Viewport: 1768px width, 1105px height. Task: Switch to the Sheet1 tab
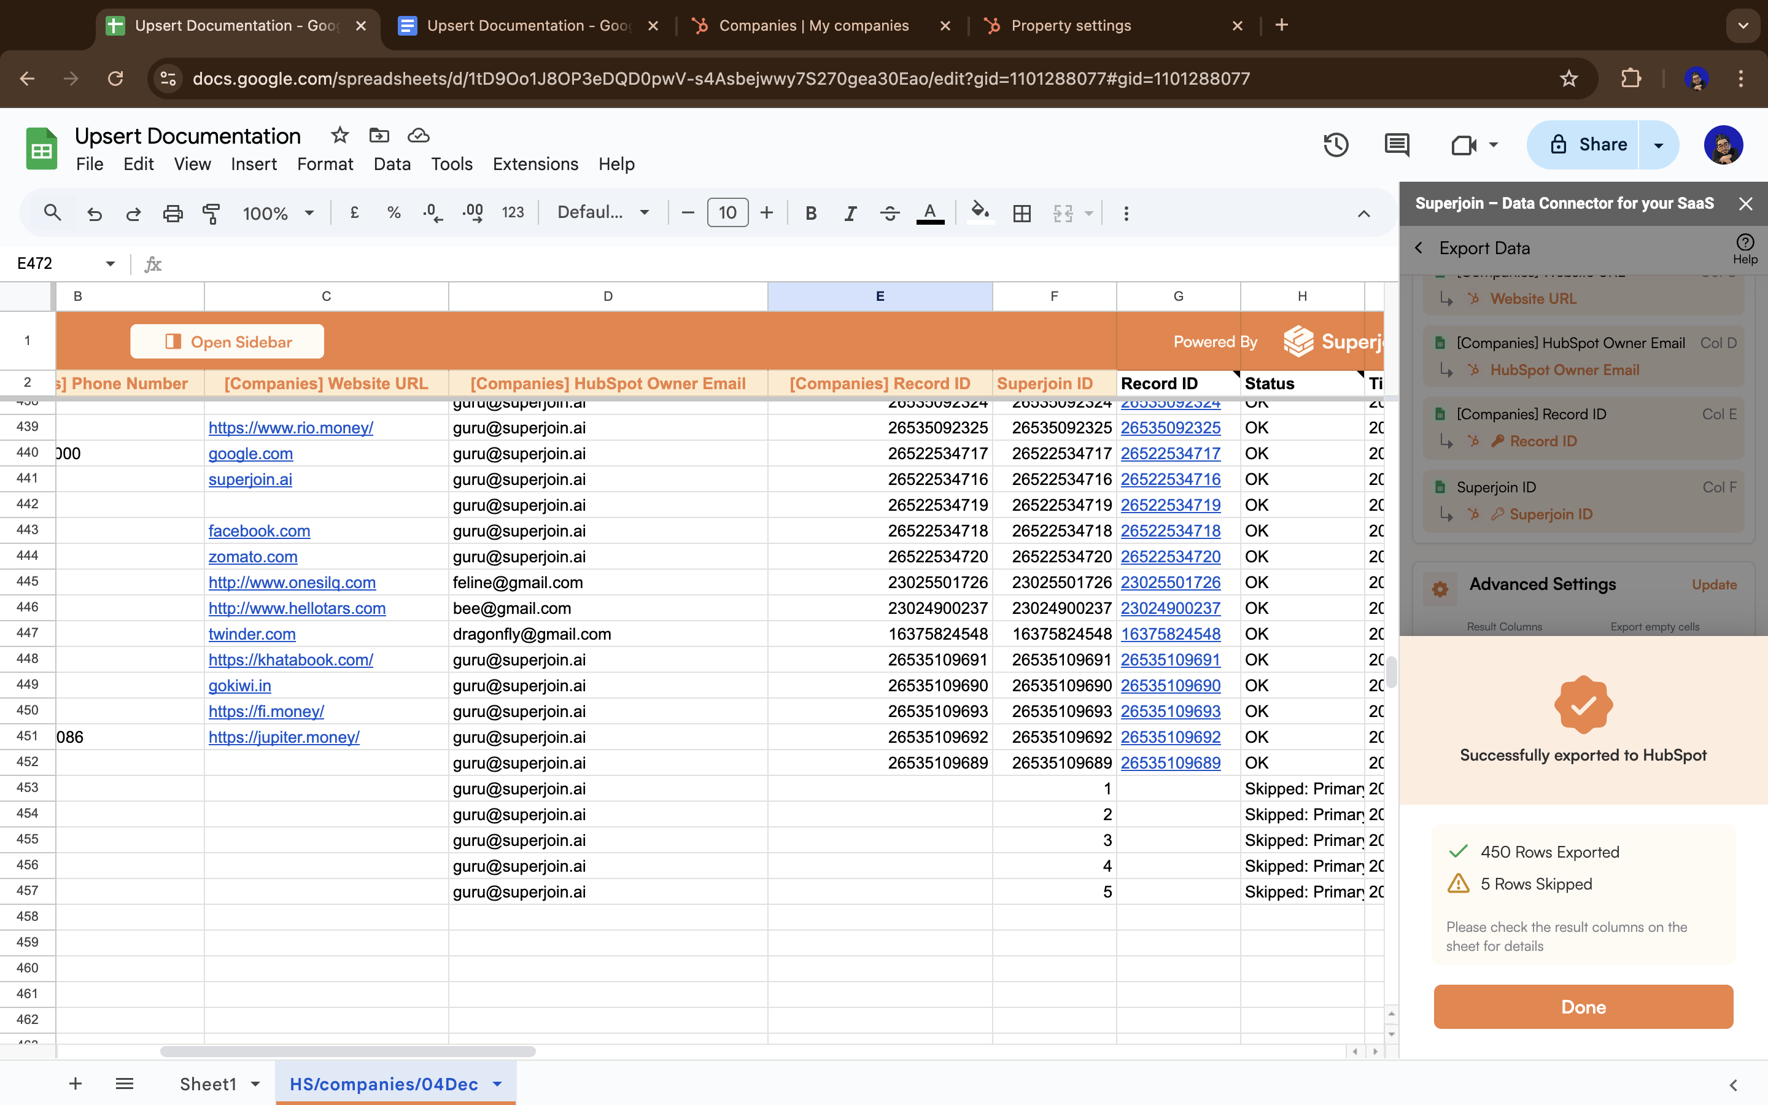207,1084
